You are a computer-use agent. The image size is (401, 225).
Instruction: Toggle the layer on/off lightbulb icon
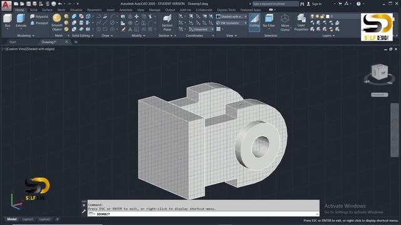point(312,16)
